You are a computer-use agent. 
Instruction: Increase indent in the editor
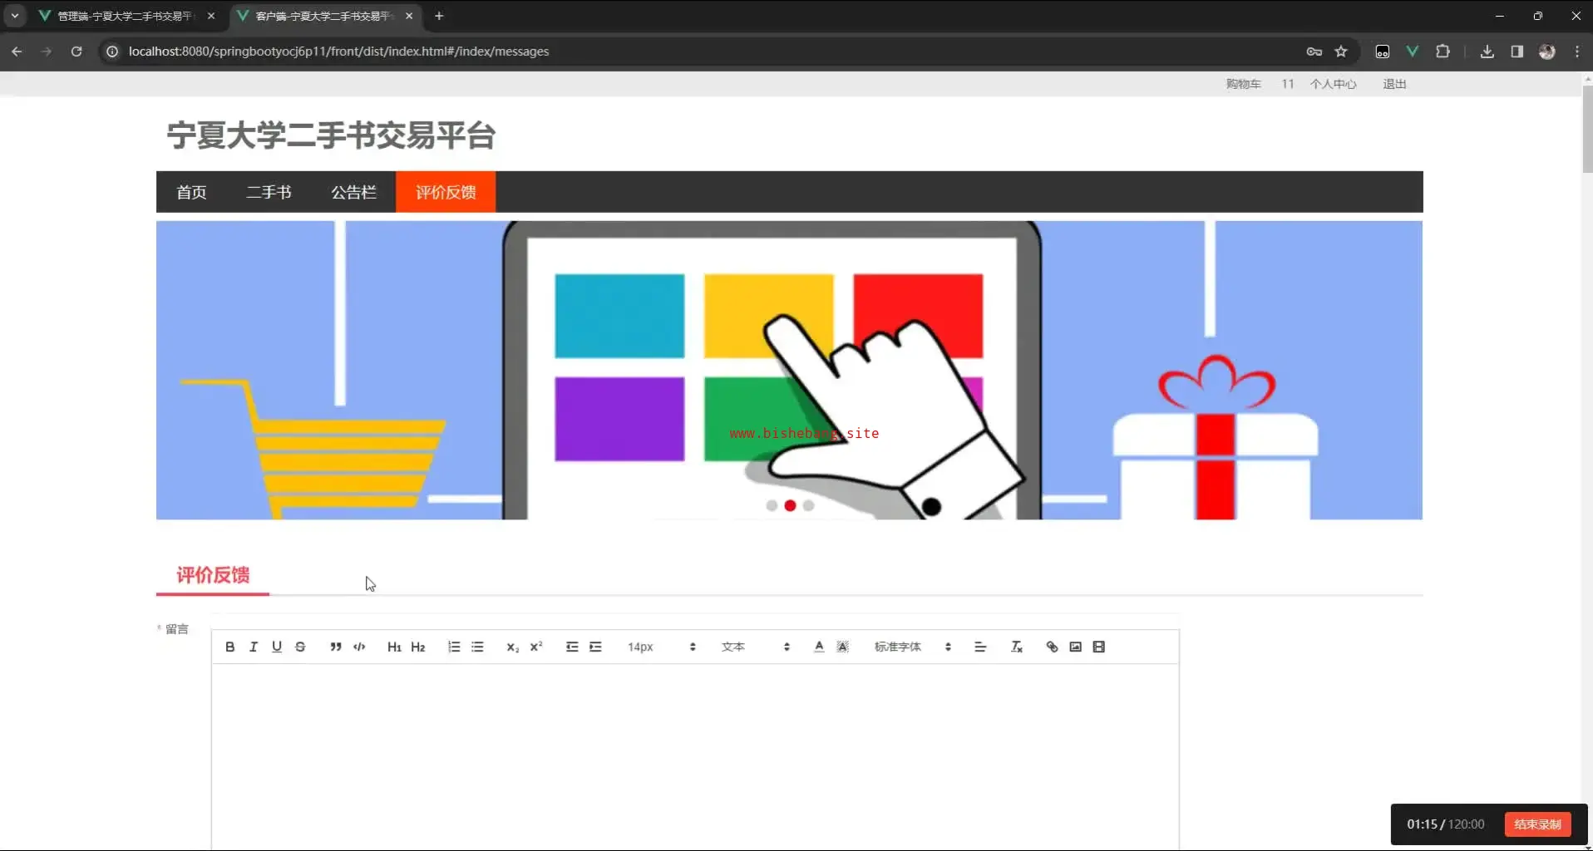[x=595, y=647]
